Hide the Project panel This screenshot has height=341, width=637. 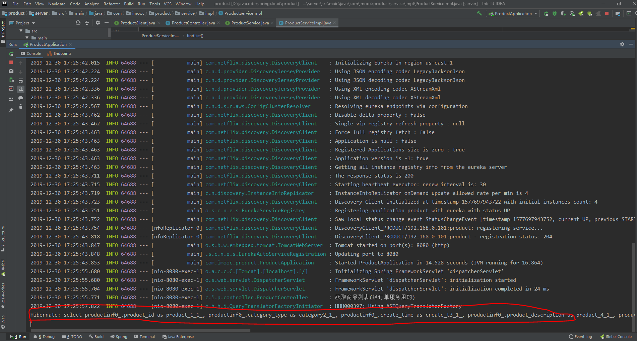click(107, 23)
